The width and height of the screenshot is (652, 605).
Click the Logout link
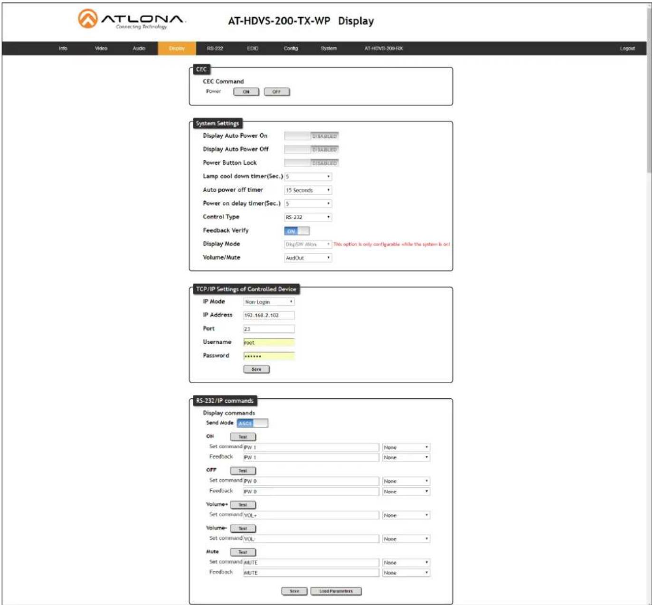point(627,48)
